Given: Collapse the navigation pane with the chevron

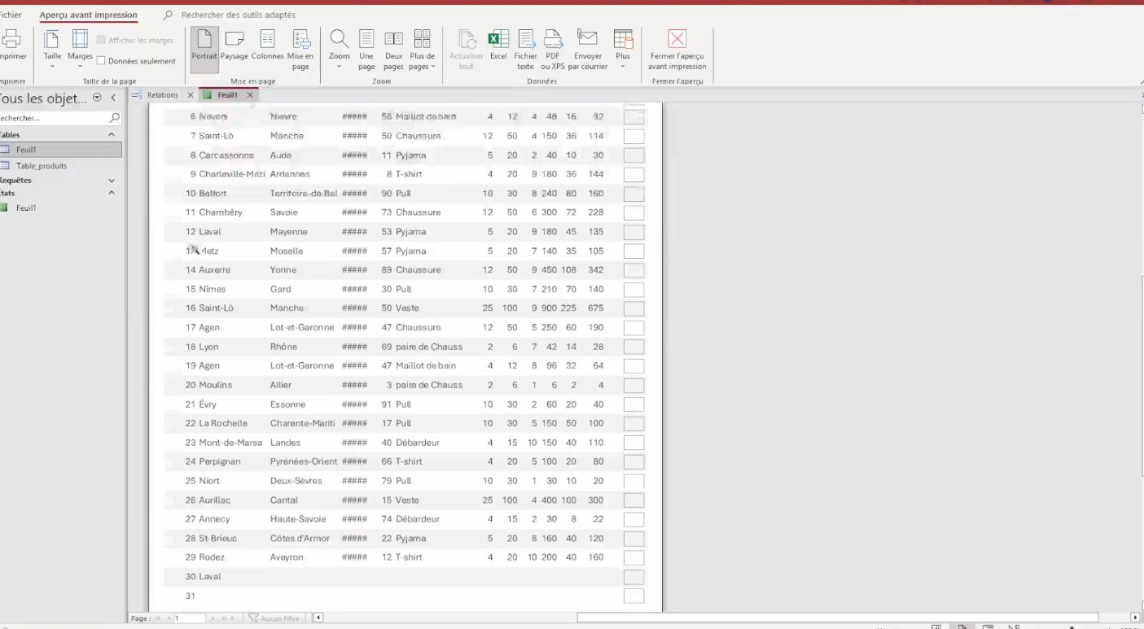Looking at the screenshot, I should (x=113, y=98).
